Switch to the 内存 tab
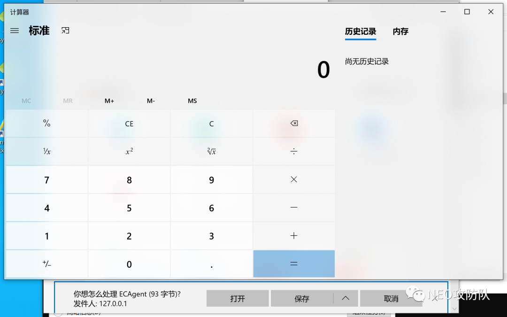The height and width of the screenshot is (317, 507). coord(400,31)
